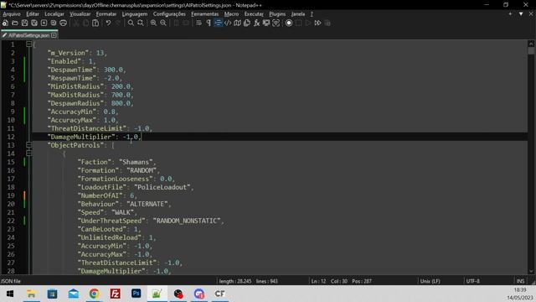Click the define language code icon

coord(228,23)
